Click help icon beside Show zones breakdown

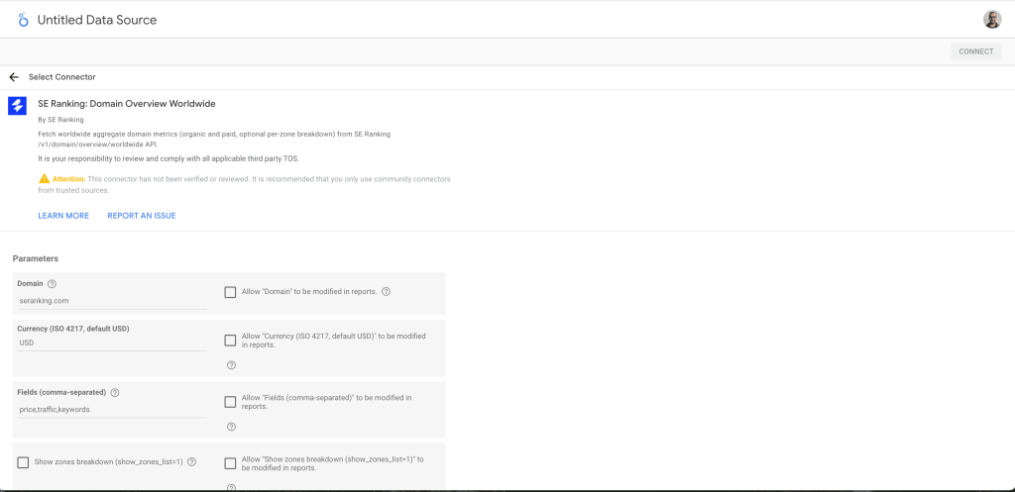(191, 462)
